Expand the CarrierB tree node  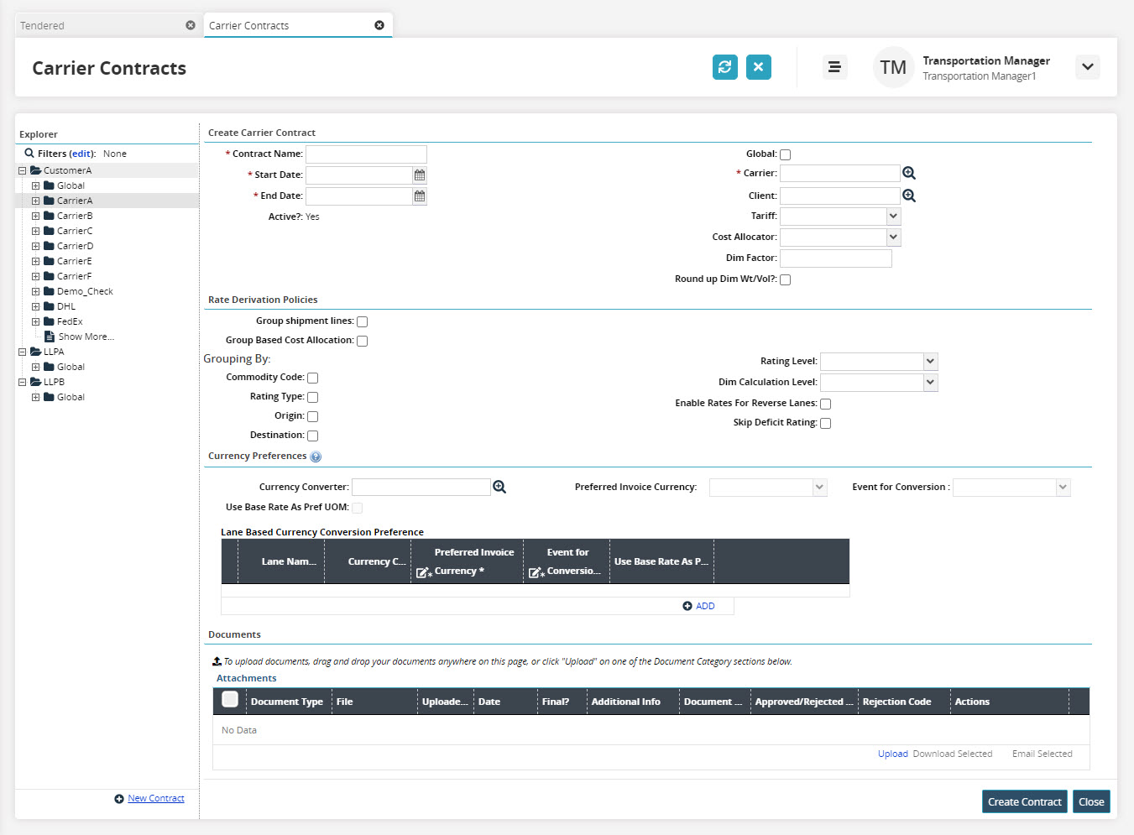[36, 216]
